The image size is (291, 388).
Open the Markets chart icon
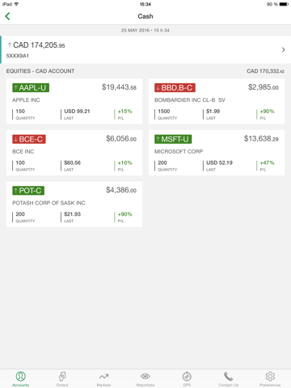click(x=103, y=376)
